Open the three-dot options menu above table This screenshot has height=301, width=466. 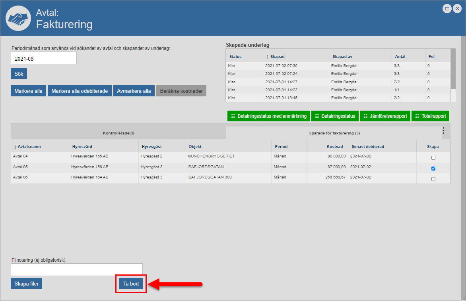443,131
